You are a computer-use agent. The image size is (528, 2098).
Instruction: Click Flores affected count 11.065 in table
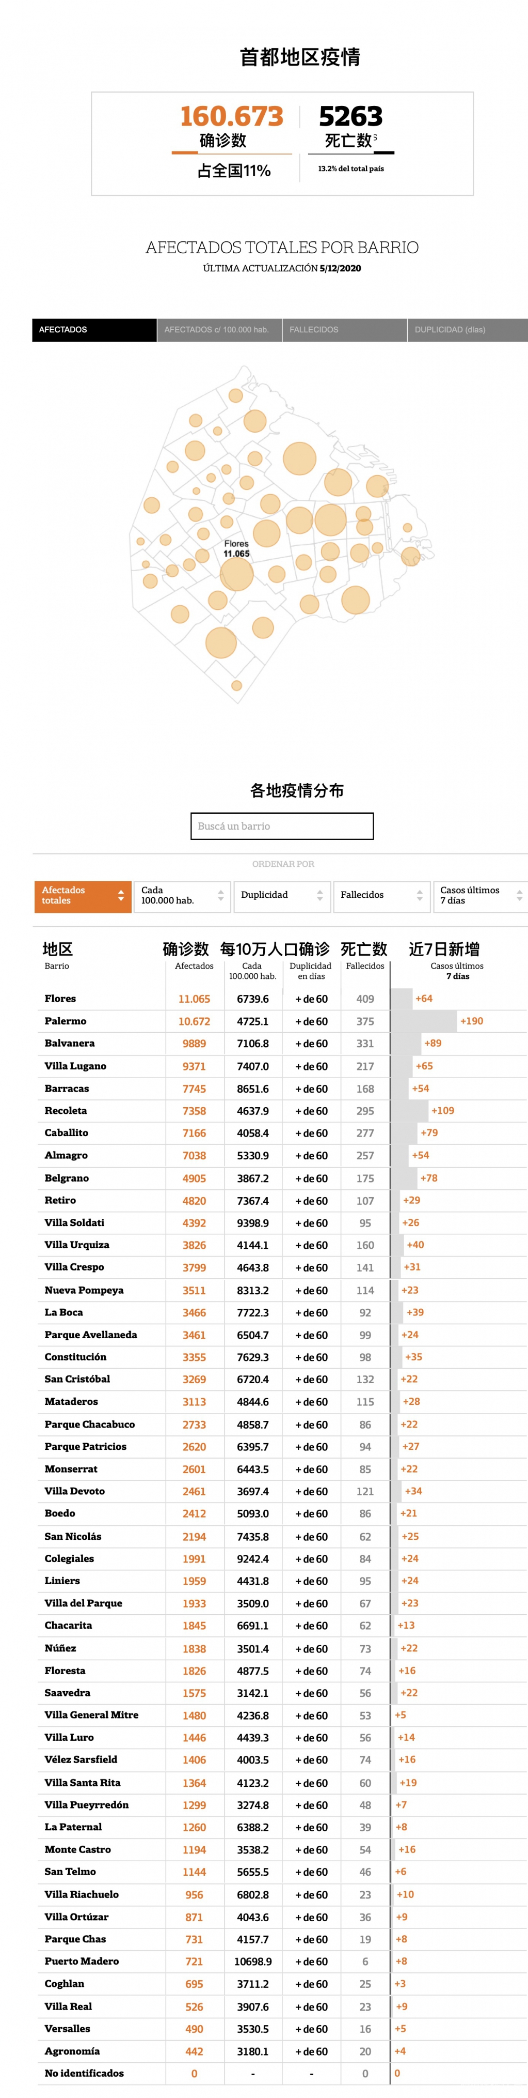(194, 999)
